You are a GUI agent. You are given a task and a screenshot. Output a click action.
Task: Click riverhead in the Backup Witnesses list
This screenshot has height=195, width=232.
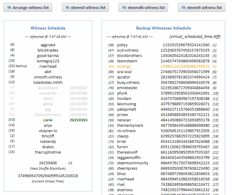tap(126, 179)
